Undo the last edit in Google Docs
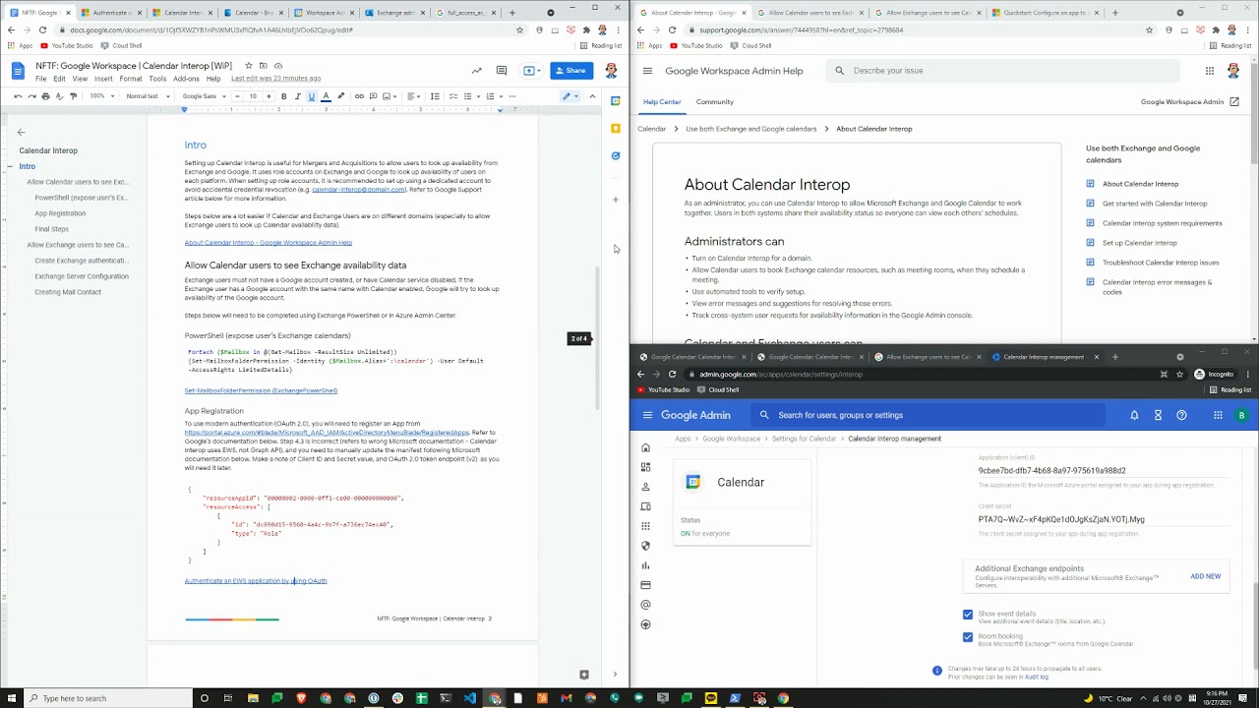The height and width of the screenshot is (708, 1259). pyautogui.click(x=18, y=96)
